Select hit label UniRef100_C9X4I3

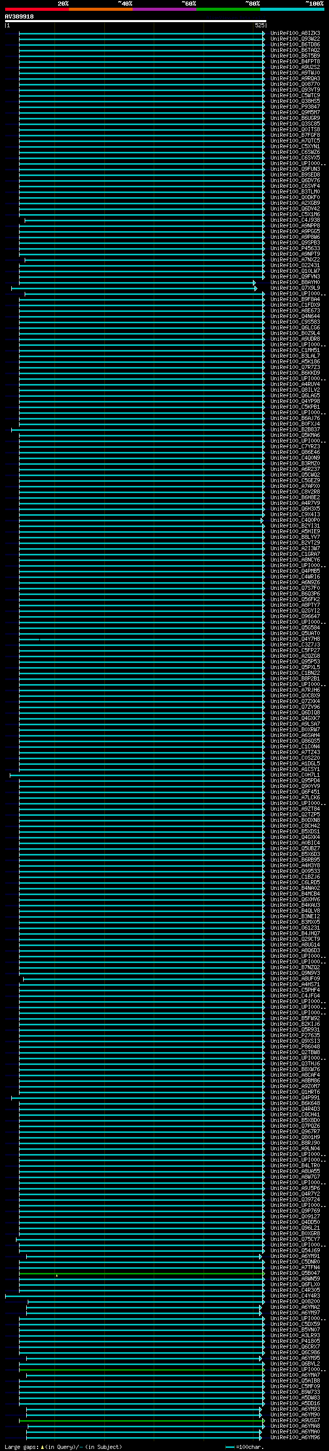click(x=295, y=514)
